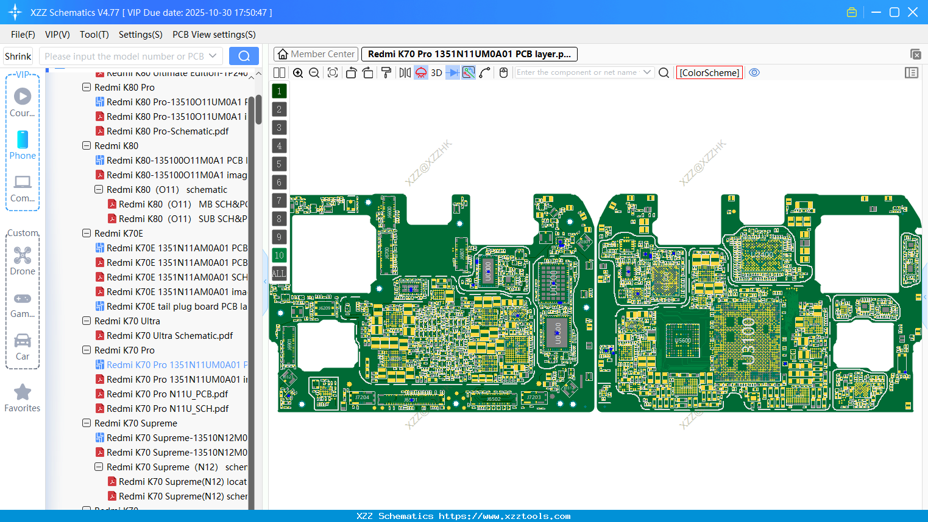This screenshot has height=522, width=928.
Task: Switch the PCB view to 3D
Action: coord(436,72)
